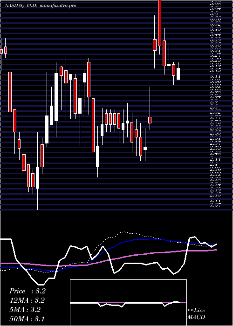Open the MACD inset chart
This screenshot has width=233, height=326.
pos(128,303)
